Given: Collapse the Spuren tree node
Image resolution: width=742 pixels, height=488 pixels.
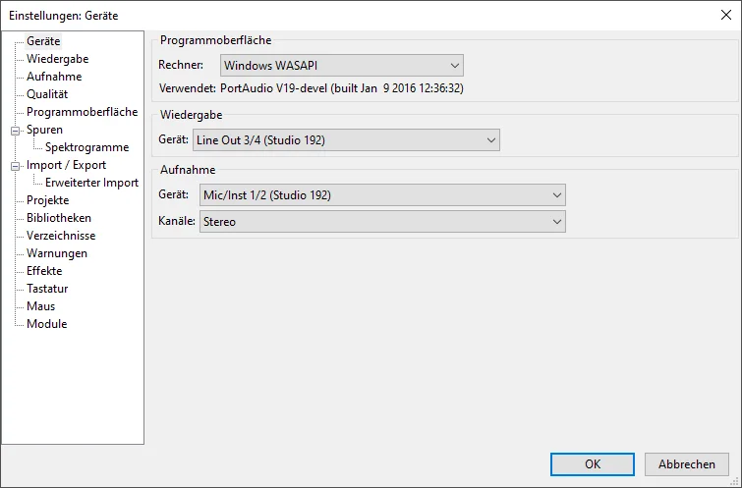Looking at the screenshot, I should (15, 130).
